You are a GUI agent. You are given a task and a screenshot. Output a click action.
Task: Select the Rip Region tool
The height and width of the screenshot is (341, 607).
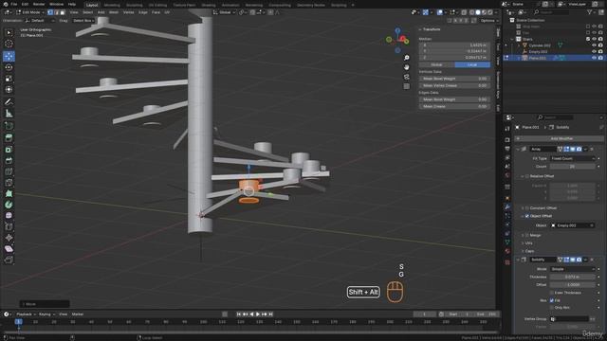(x=9, y=260)
